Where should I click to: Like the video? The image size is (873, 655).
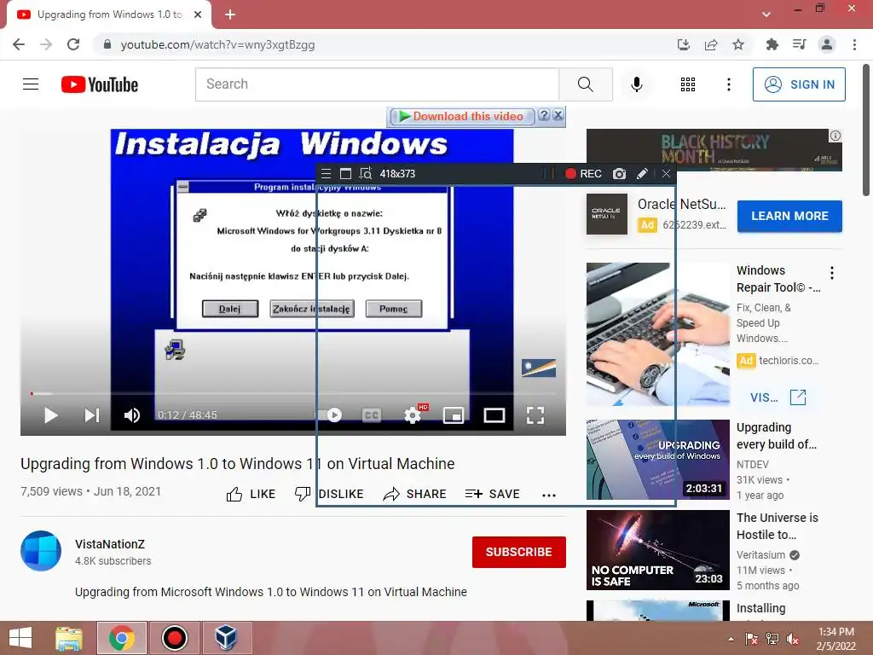251,494
